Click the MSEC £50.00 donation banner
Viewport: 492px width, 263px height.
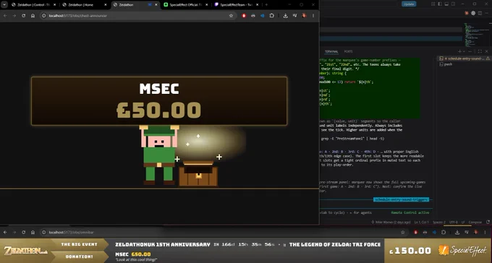159,101
